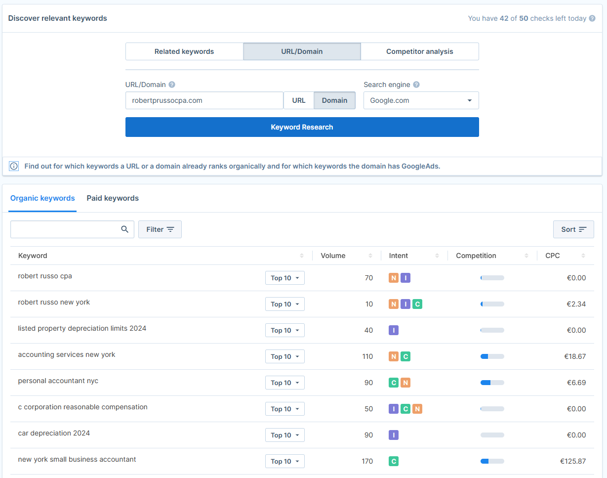Click help icon next to Search engine label
Screen dimensions: 607x478
click(x=416, y=85)
